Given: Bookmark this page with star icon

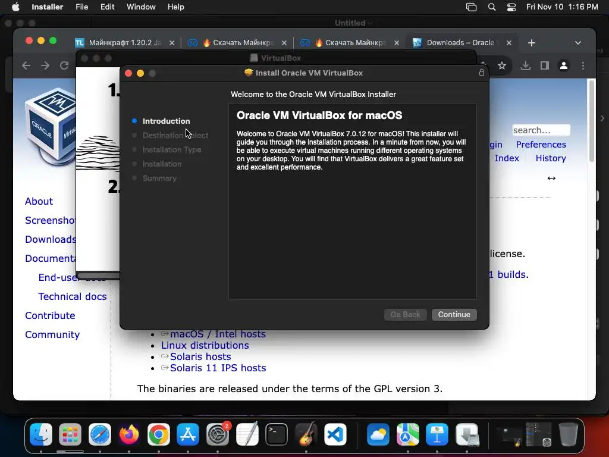Looking at the screenshot, I should pos(502,65).
